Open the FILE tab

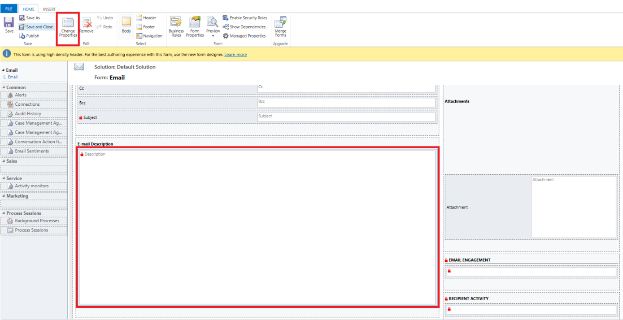pos(9,9)
